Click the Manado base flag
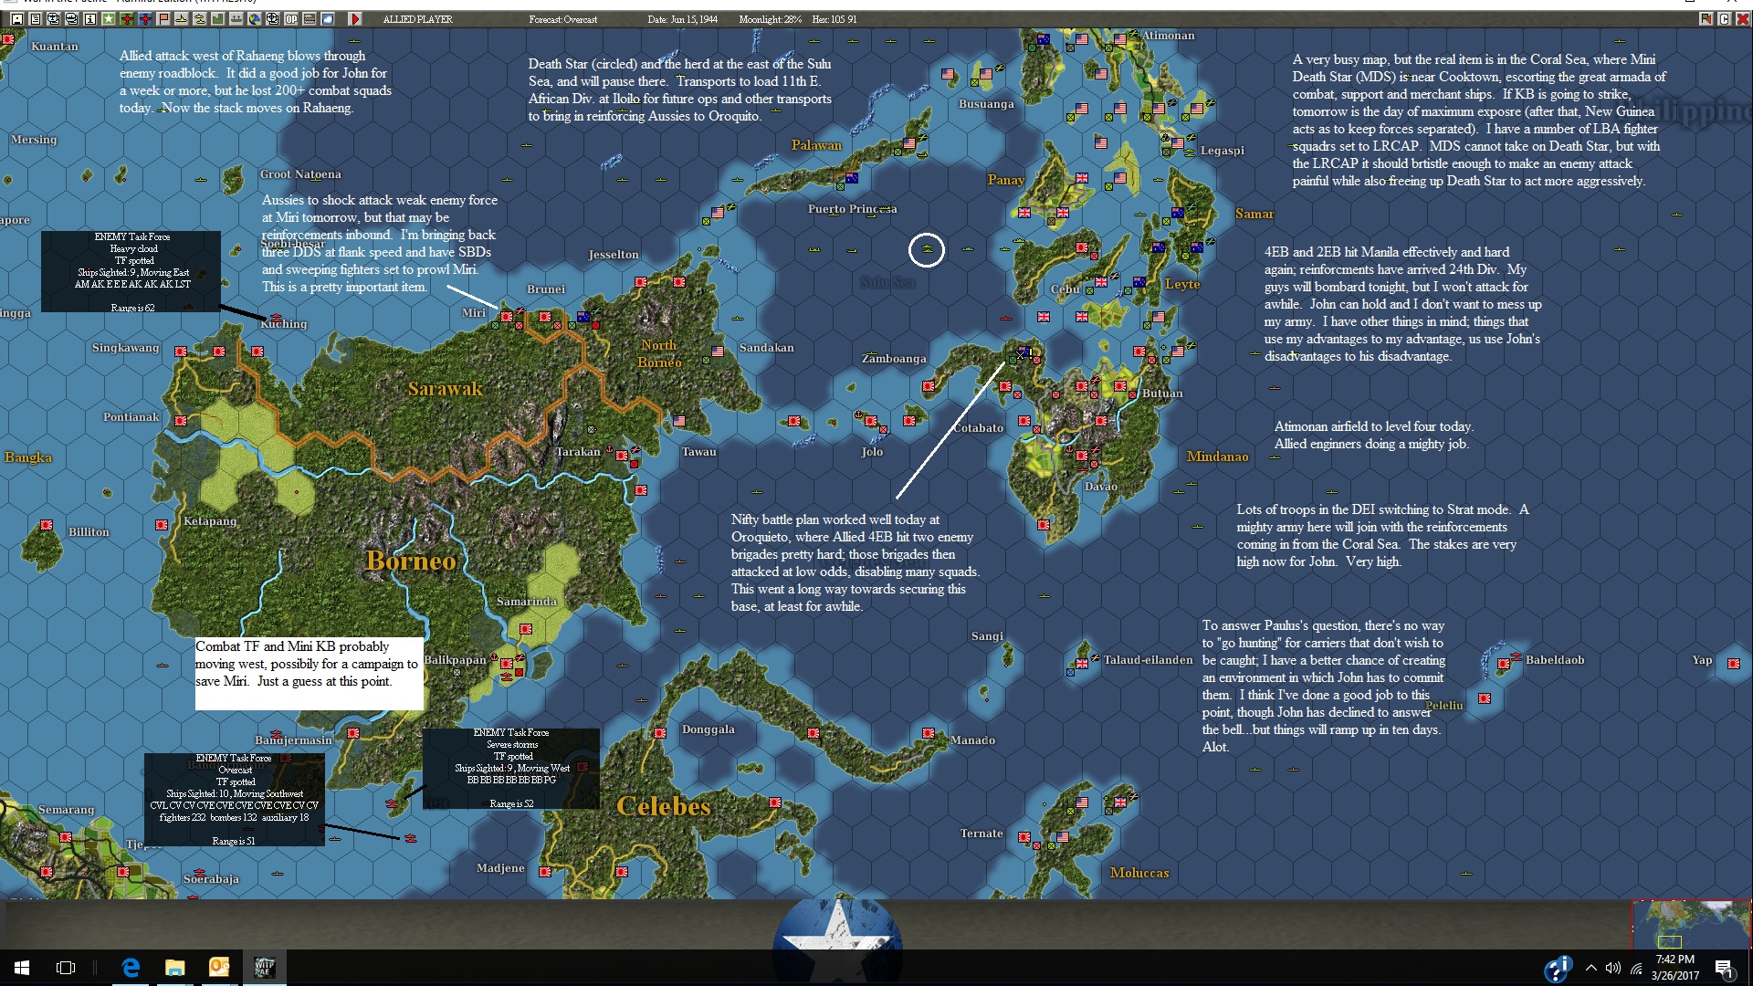The width and height of the screenshot is (1753, 986). click(x=929, y=733)
